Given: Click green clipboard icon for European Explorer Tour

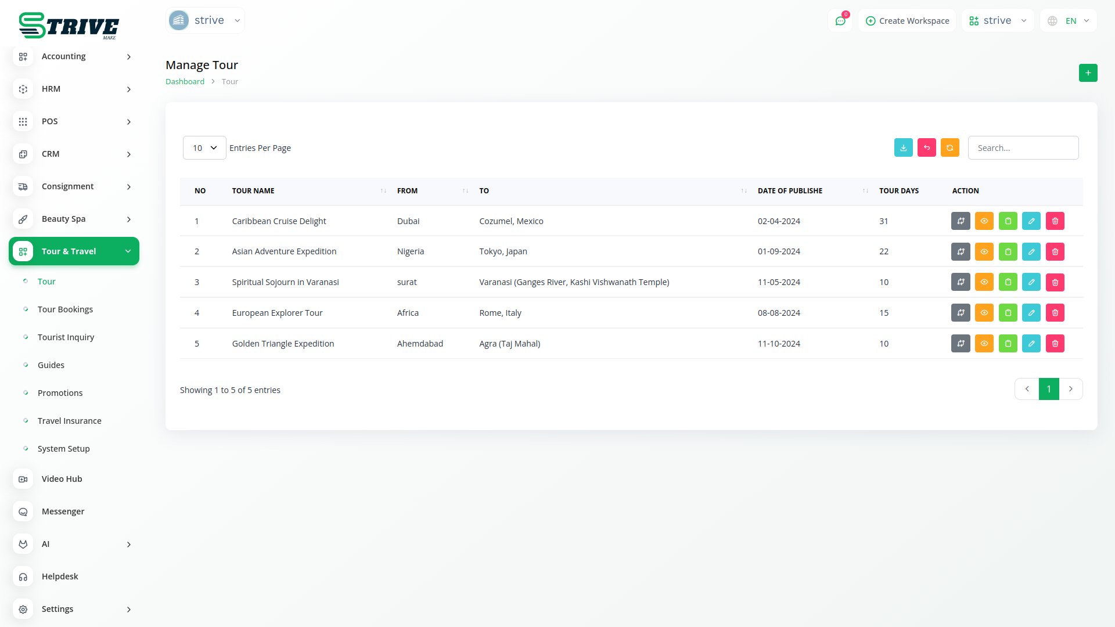Looking at the screenshot, I should pos(1008,313).
